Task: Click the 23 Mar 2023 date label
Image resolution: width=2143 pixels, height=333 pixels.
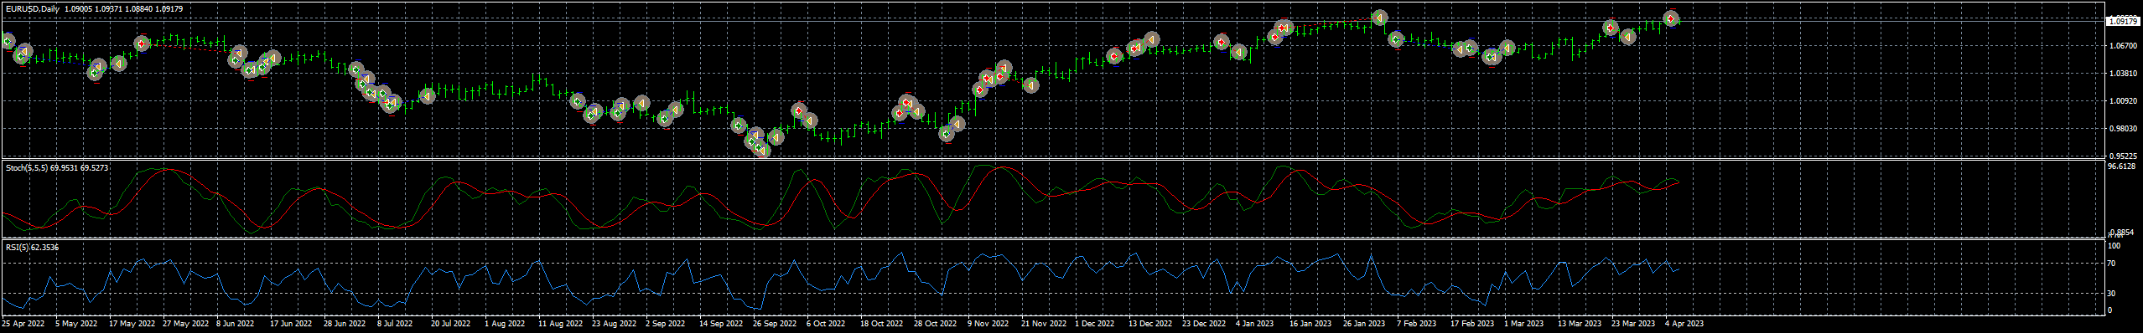Action: [x=1633, y=323]
